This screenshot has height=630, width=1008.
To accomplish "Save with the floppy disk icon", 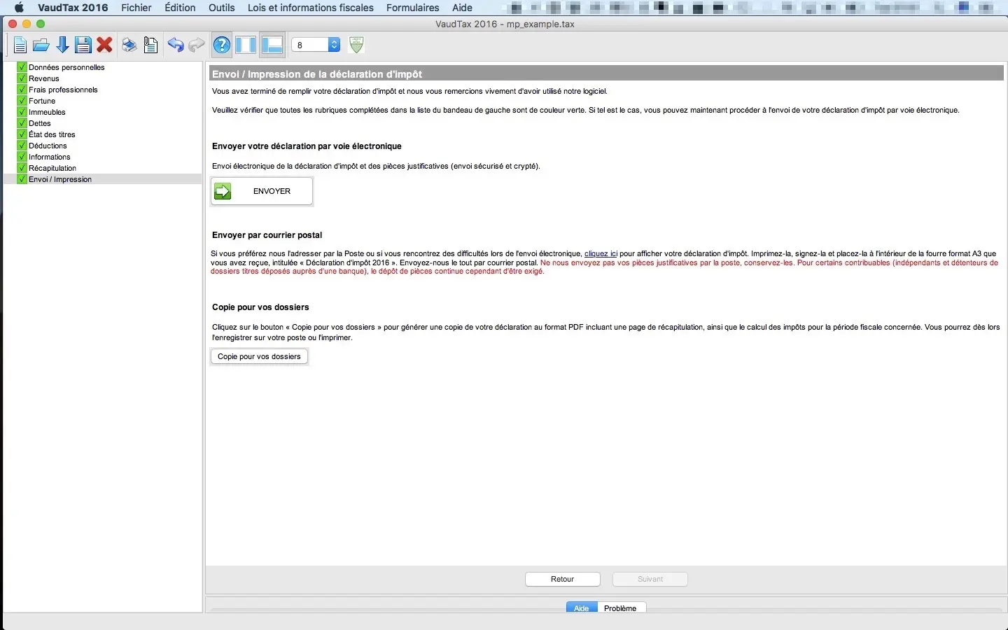I will tap(83, 45).
